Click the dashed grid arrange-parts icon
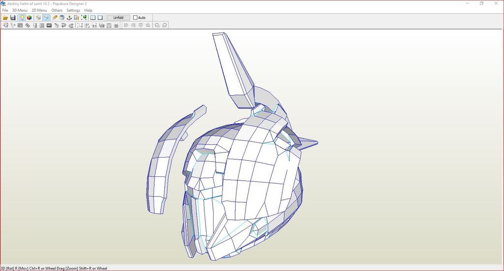The height and width of the screenshot is (271, 504). point(87,26)
